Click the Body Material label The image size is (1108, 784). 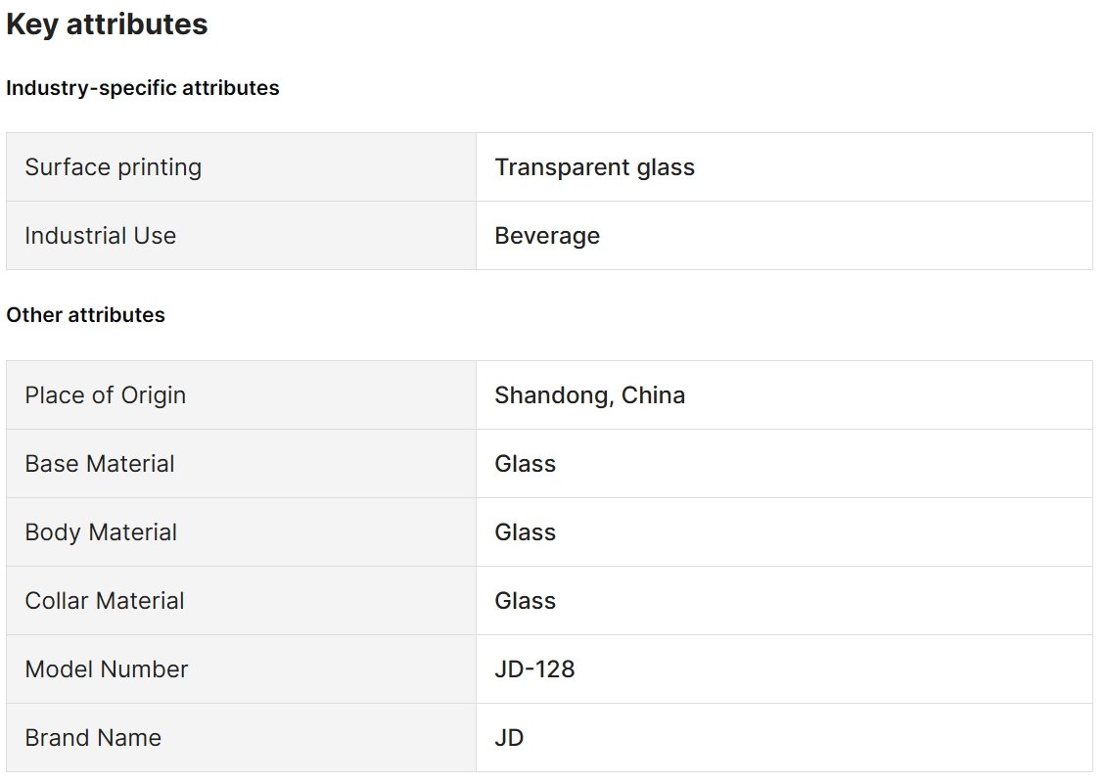click(x=101, y=532)
